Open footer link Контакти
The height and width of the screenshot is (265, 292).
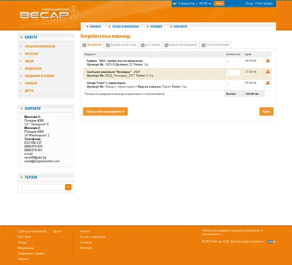[x=86, y=248]
